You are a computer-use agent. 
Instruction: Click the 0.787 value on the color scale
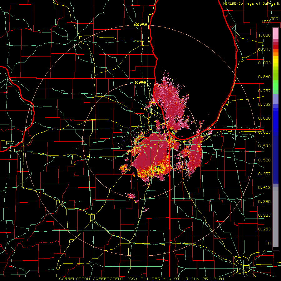264,91
